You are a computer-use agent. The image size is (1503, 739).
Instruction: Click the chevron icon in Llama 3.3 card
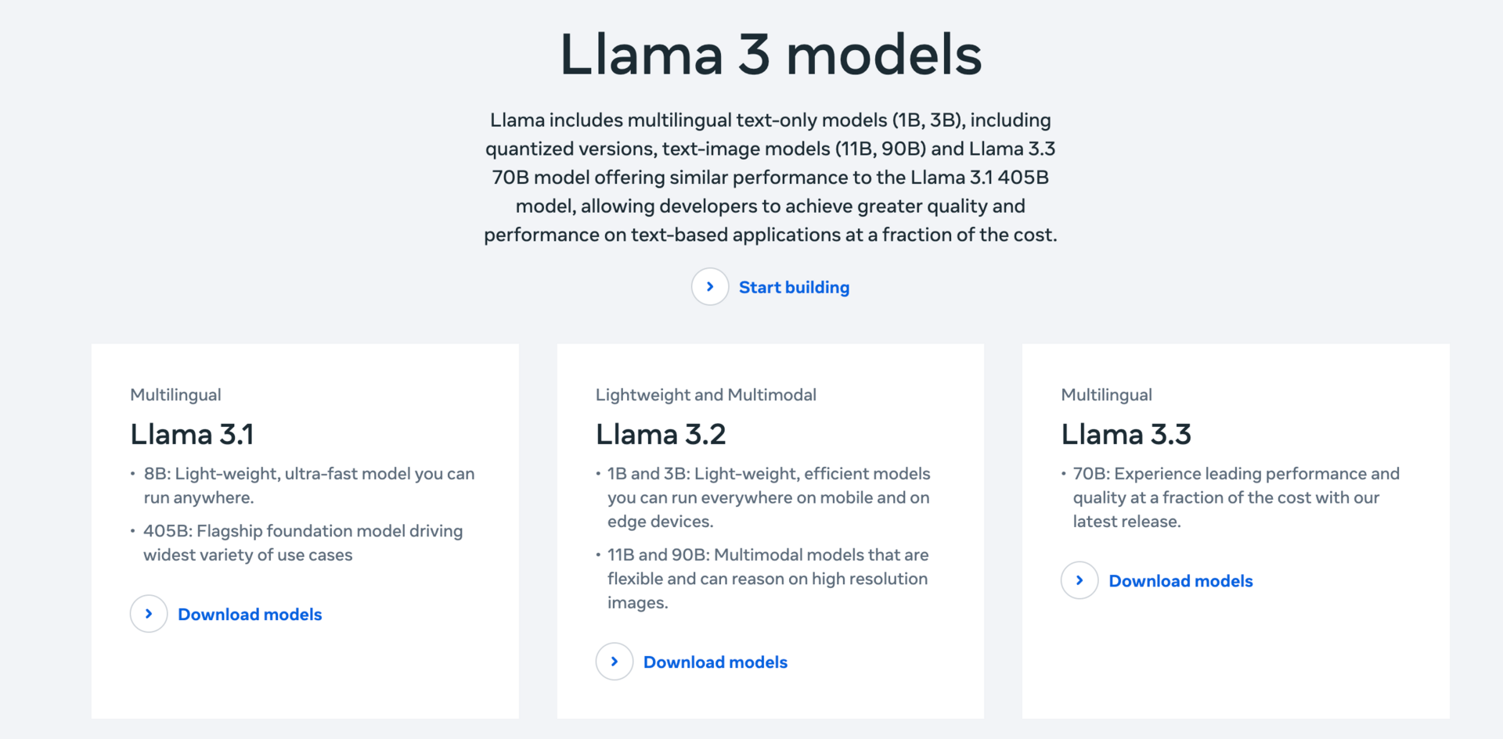(1079, 580)
